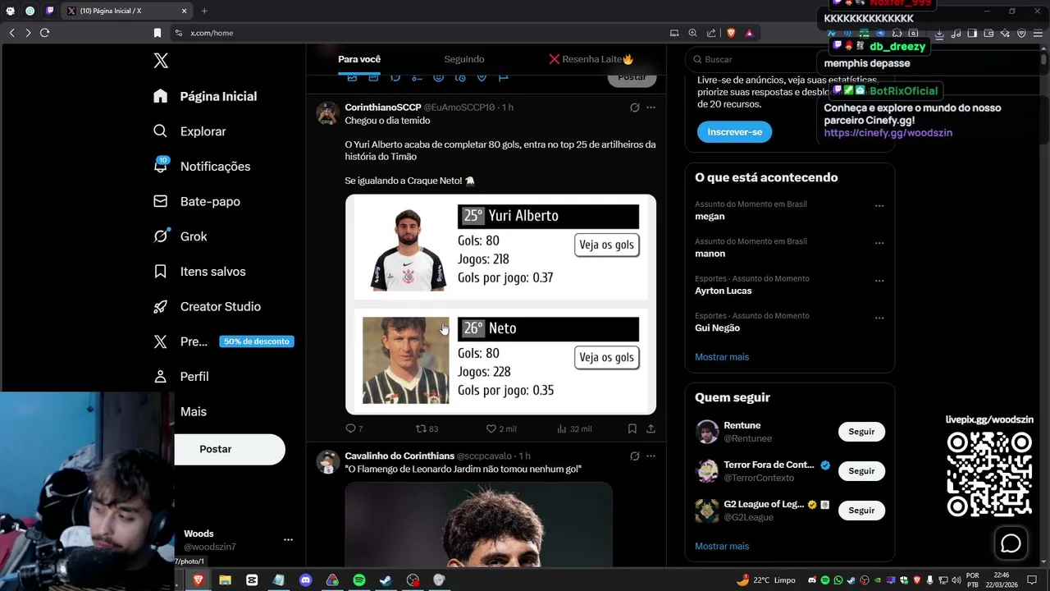Open Premium with 50% de desconto
Image resolution: width=1050 pixels, height=591 pixels.
pos(223,341)
